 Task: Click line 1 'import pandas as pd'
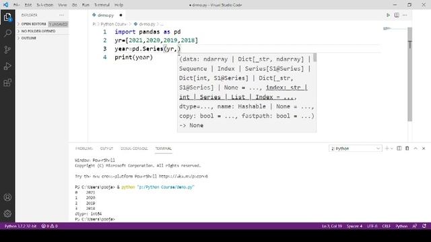point(147,32)
